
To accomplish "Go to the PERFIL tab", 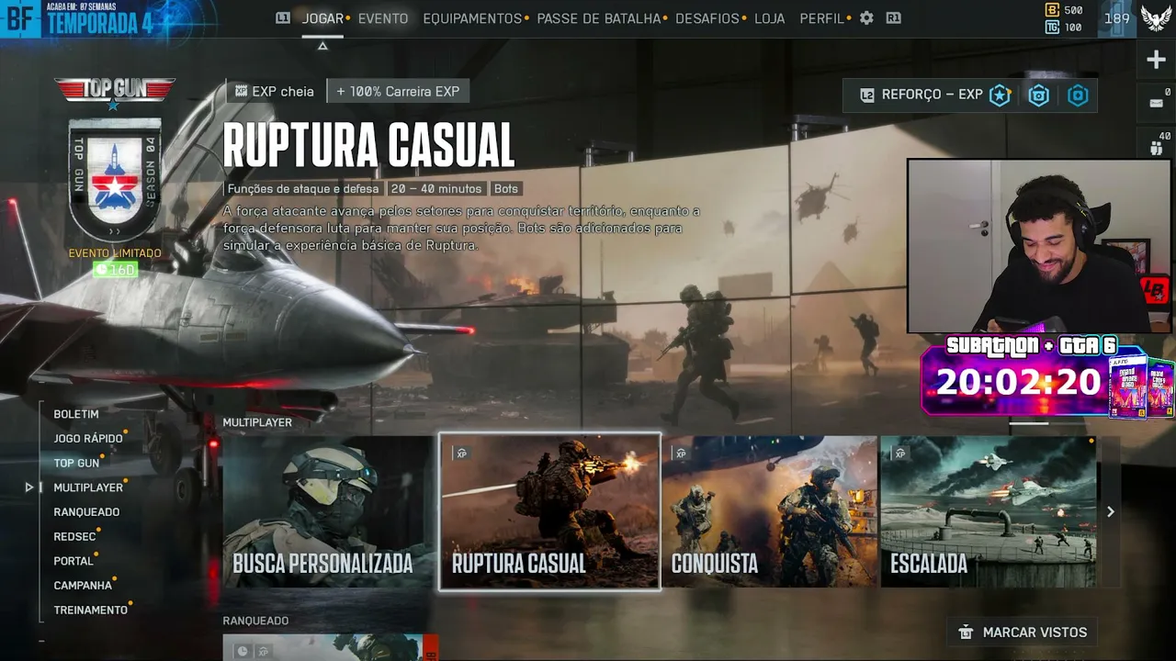I will pyautogui.click(x=821, y=18).
